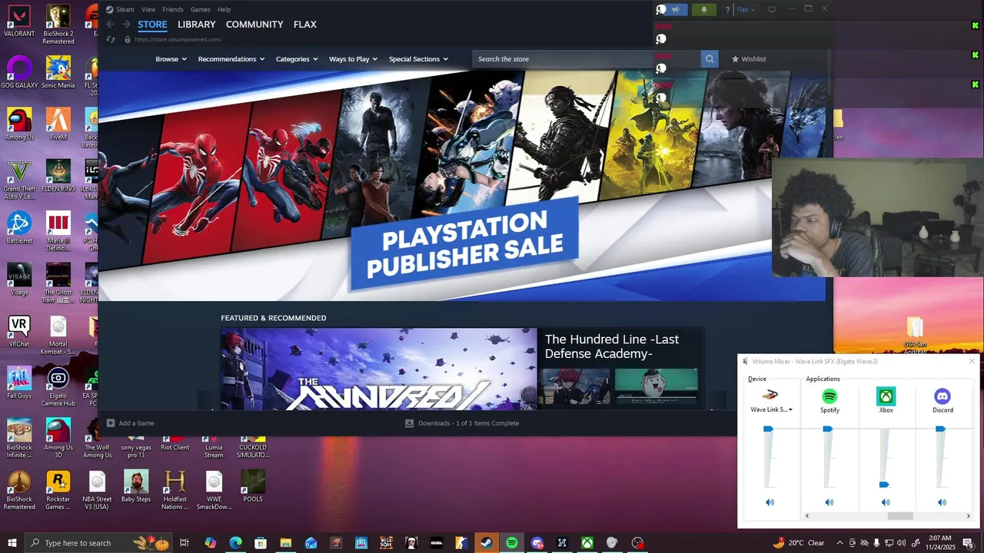Show hidden system tray icons
Image resolution: width=984 pixels, height=553 pixels.
[839, 543]
